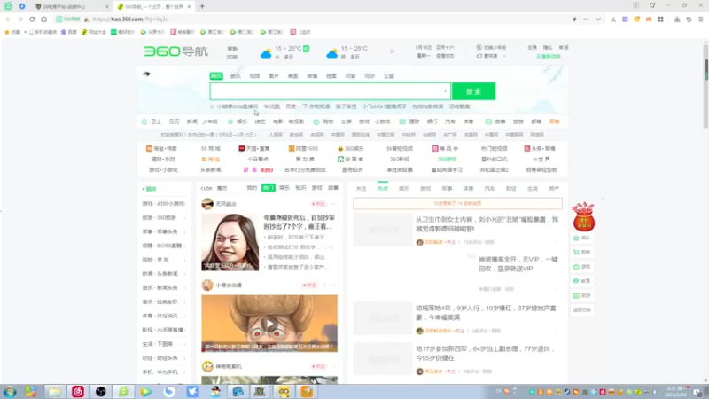Image resolution: width=709 pixels, height=399 pixels.
Task: Expand the search box suggestion dropdown arrow
Action: tap(446, 92)
